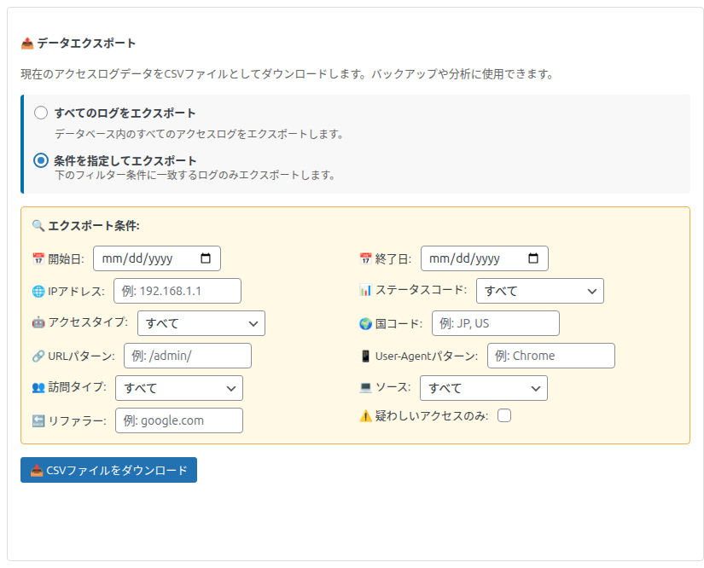Screen dimensions: 704x568
Task: Expand the ソース dropdown
Action: pos(484,388)
